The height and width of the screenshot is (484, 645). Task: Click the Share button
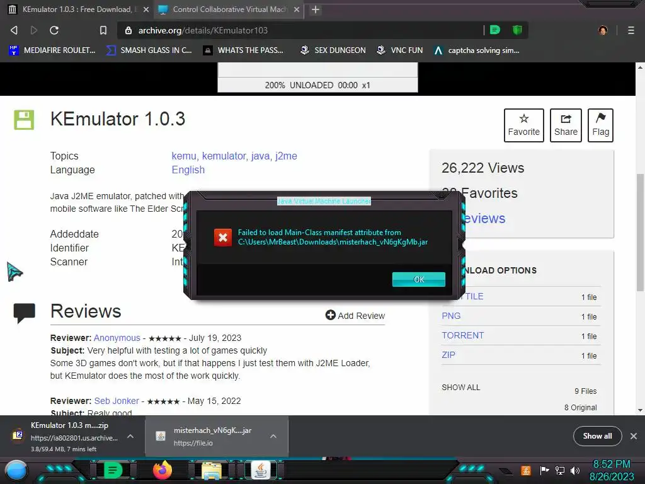pos(566,125)
